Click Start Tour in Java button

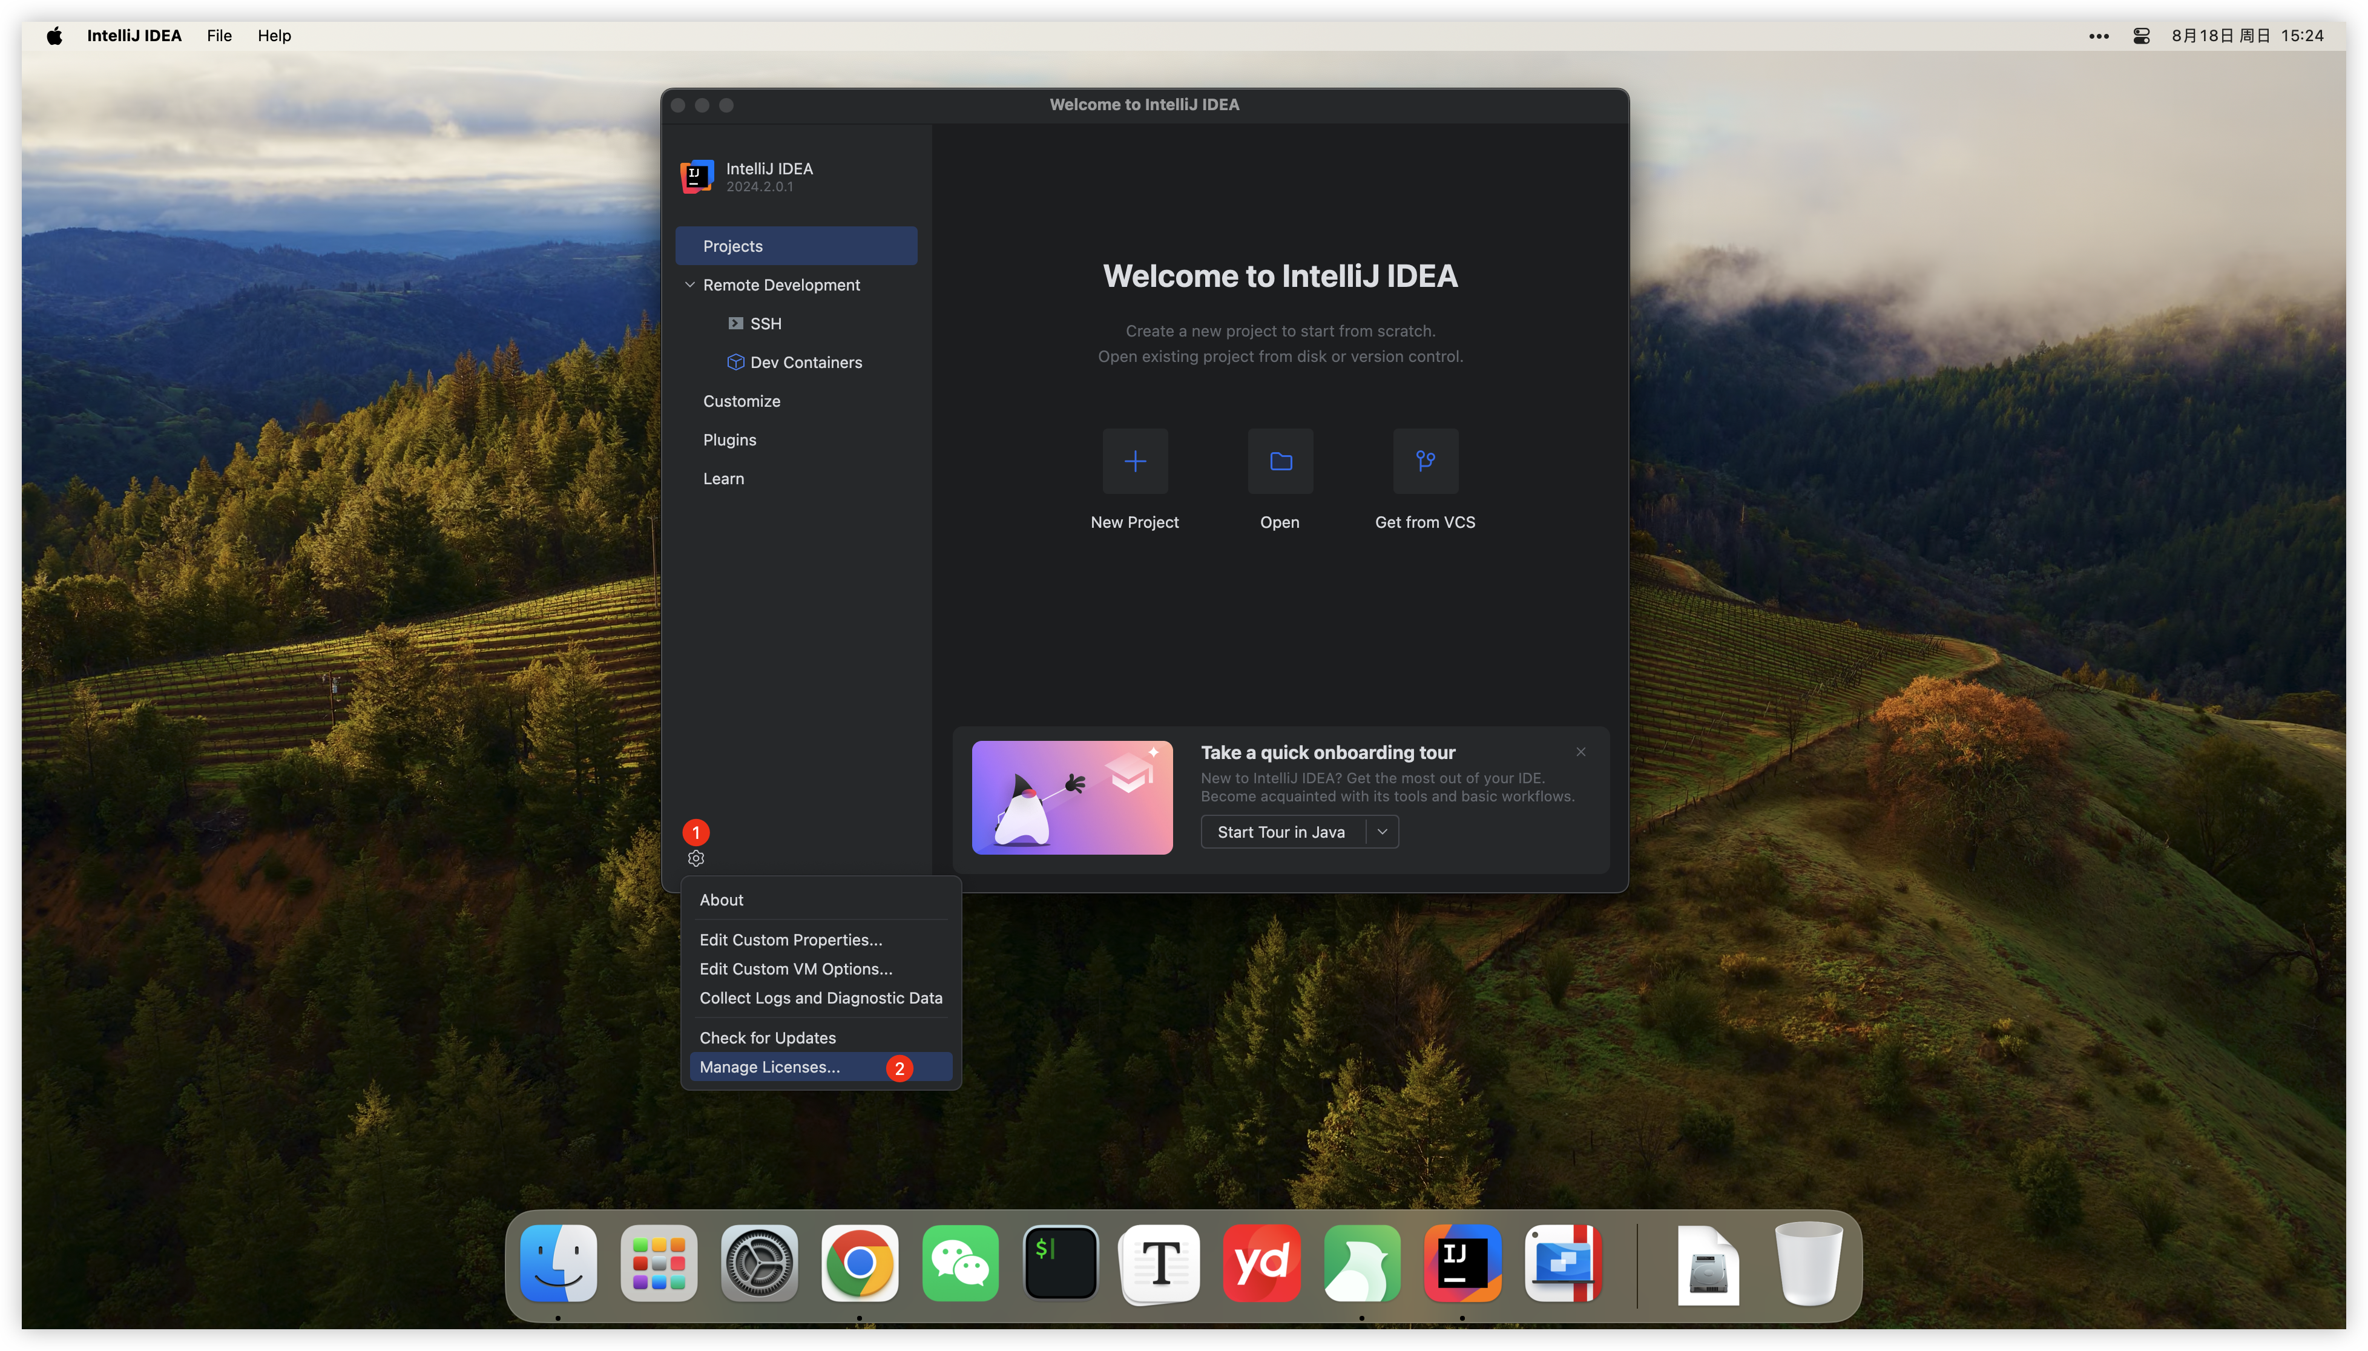point(1280,832)
